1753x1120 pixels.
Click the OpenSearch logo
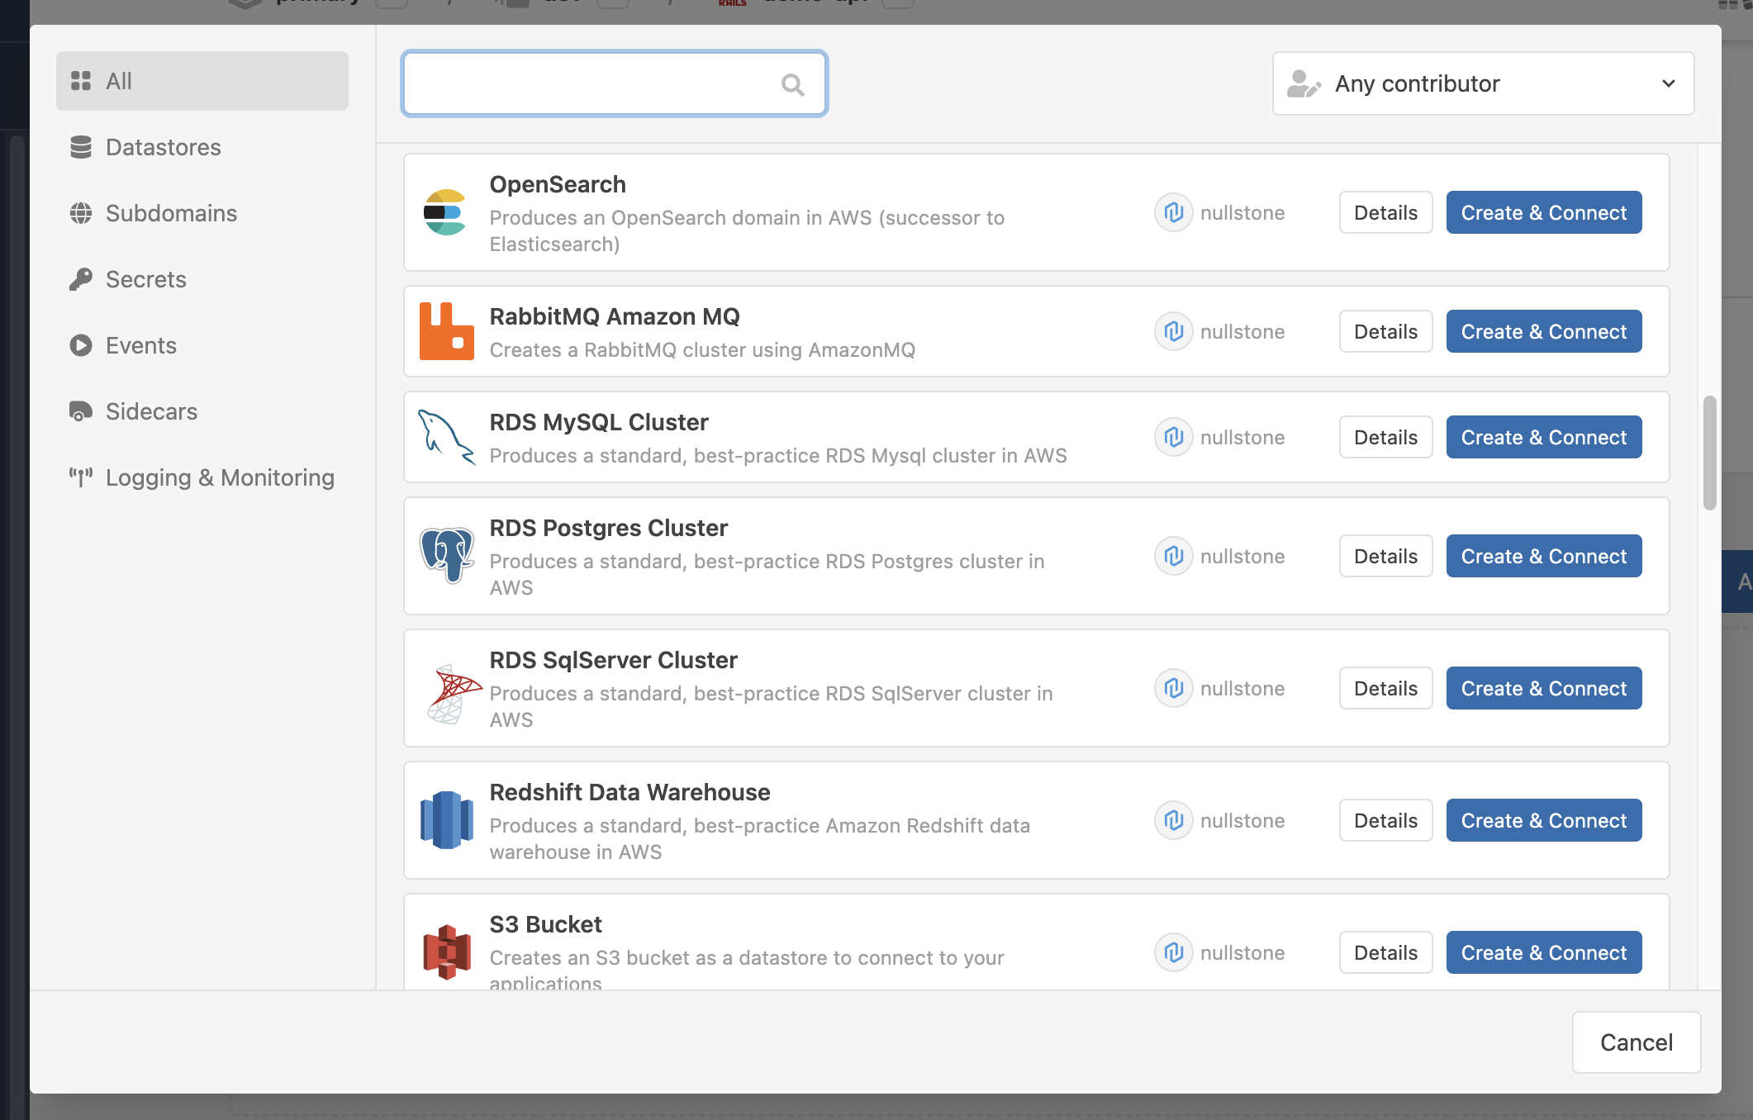(446, 211)
